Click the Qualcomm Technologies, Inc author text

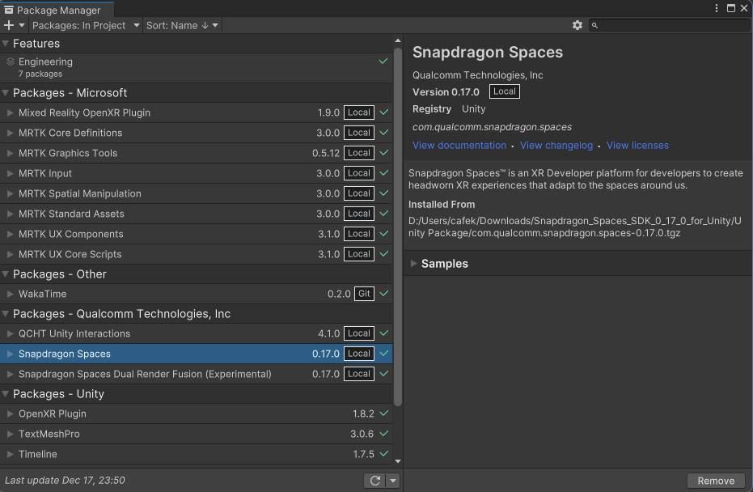(478, 75)
